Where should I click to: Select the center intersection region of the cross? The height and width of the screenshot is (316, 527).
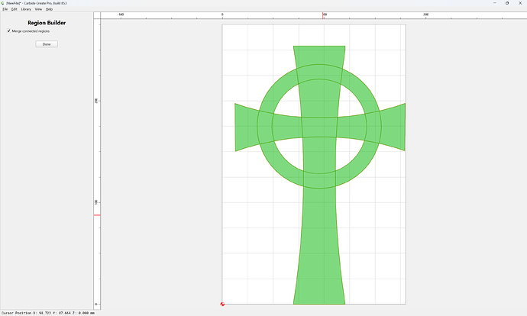(319, 127)
